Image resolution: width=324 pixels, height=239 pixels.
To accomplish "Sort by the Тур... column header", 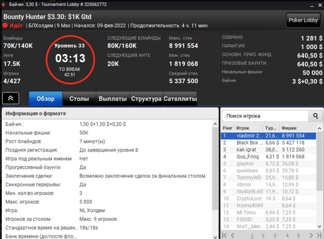I will click(x=271, y=128).
